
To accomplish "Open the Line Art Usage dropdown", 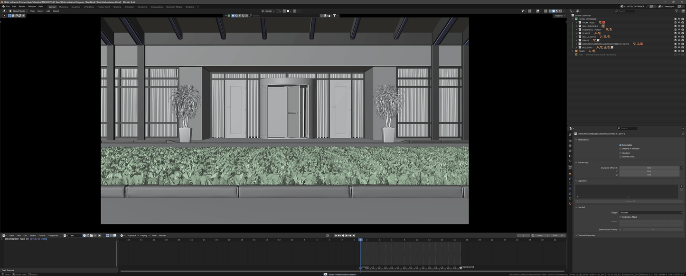I will 651,213.
